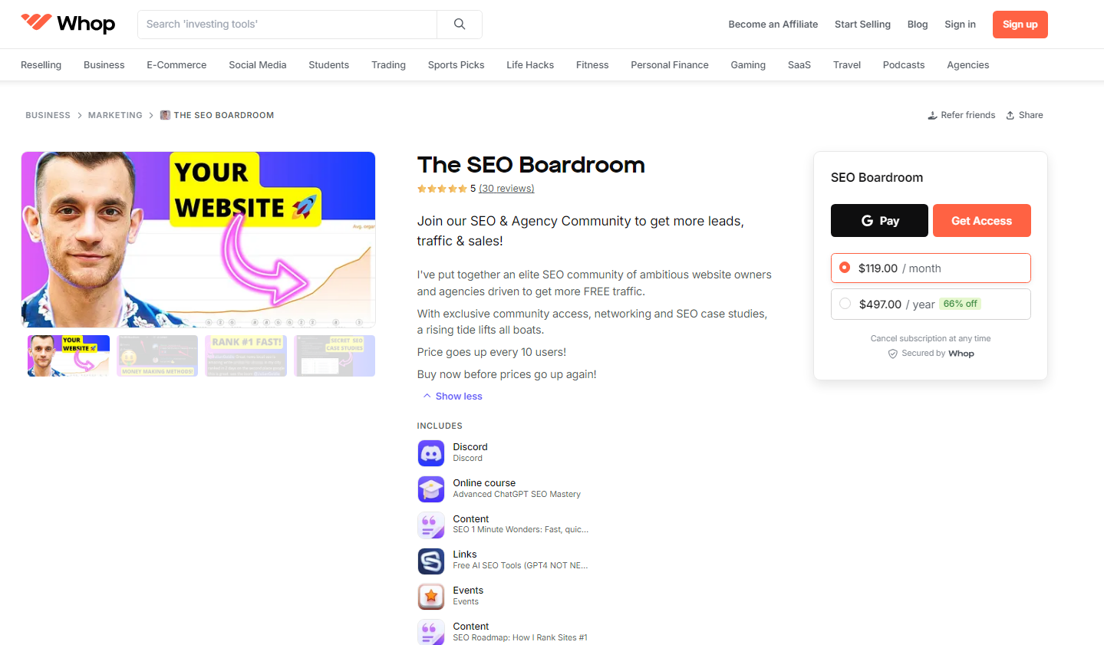
Task: Click the search magnifier icon
Action: tap(459, 25)
